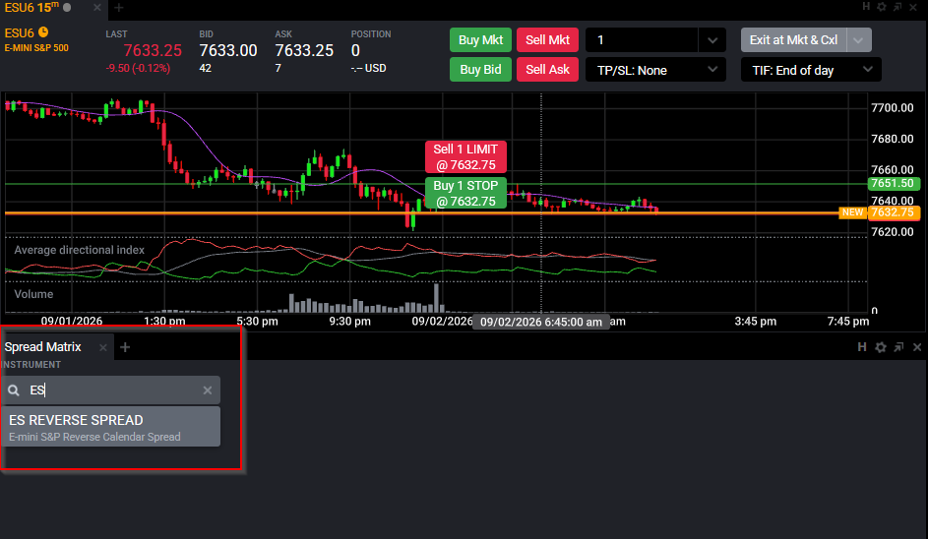Screen dimensions: 928x539
Task: Close the Spread Matrix panel
Action: [917, 347]
